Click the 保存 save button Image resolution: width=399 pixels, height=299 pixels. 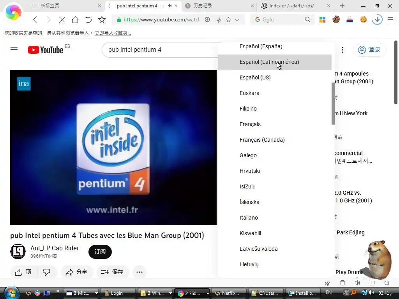tap(113, 272)
